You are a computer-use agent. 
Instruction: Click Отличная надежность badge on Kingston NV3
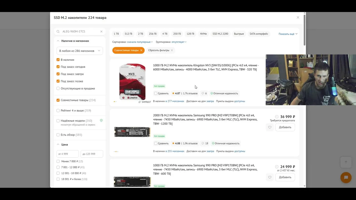[224, 93]
